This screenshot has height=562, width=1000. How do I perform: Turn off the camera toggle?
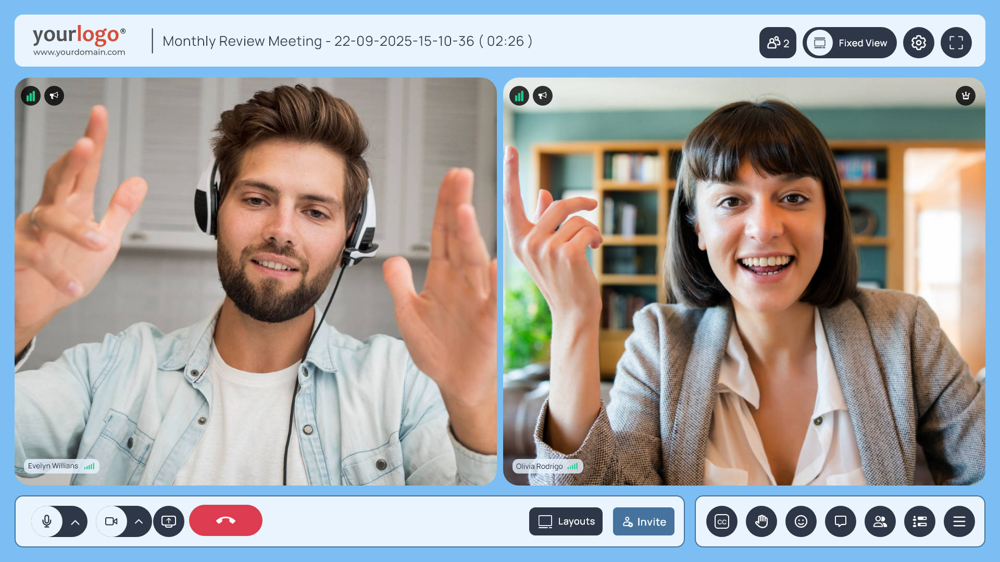(111, 521)
